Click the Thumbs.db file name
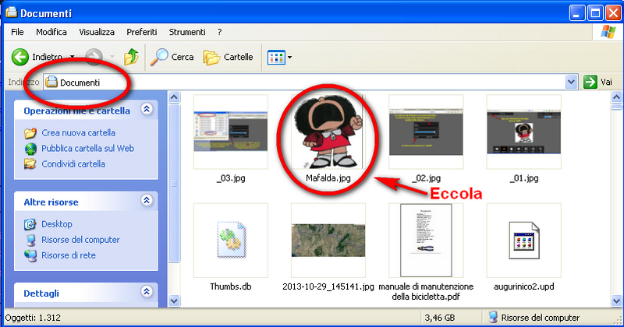The width and height of the screenshot is (624, 327). click(x=231, y=287)
